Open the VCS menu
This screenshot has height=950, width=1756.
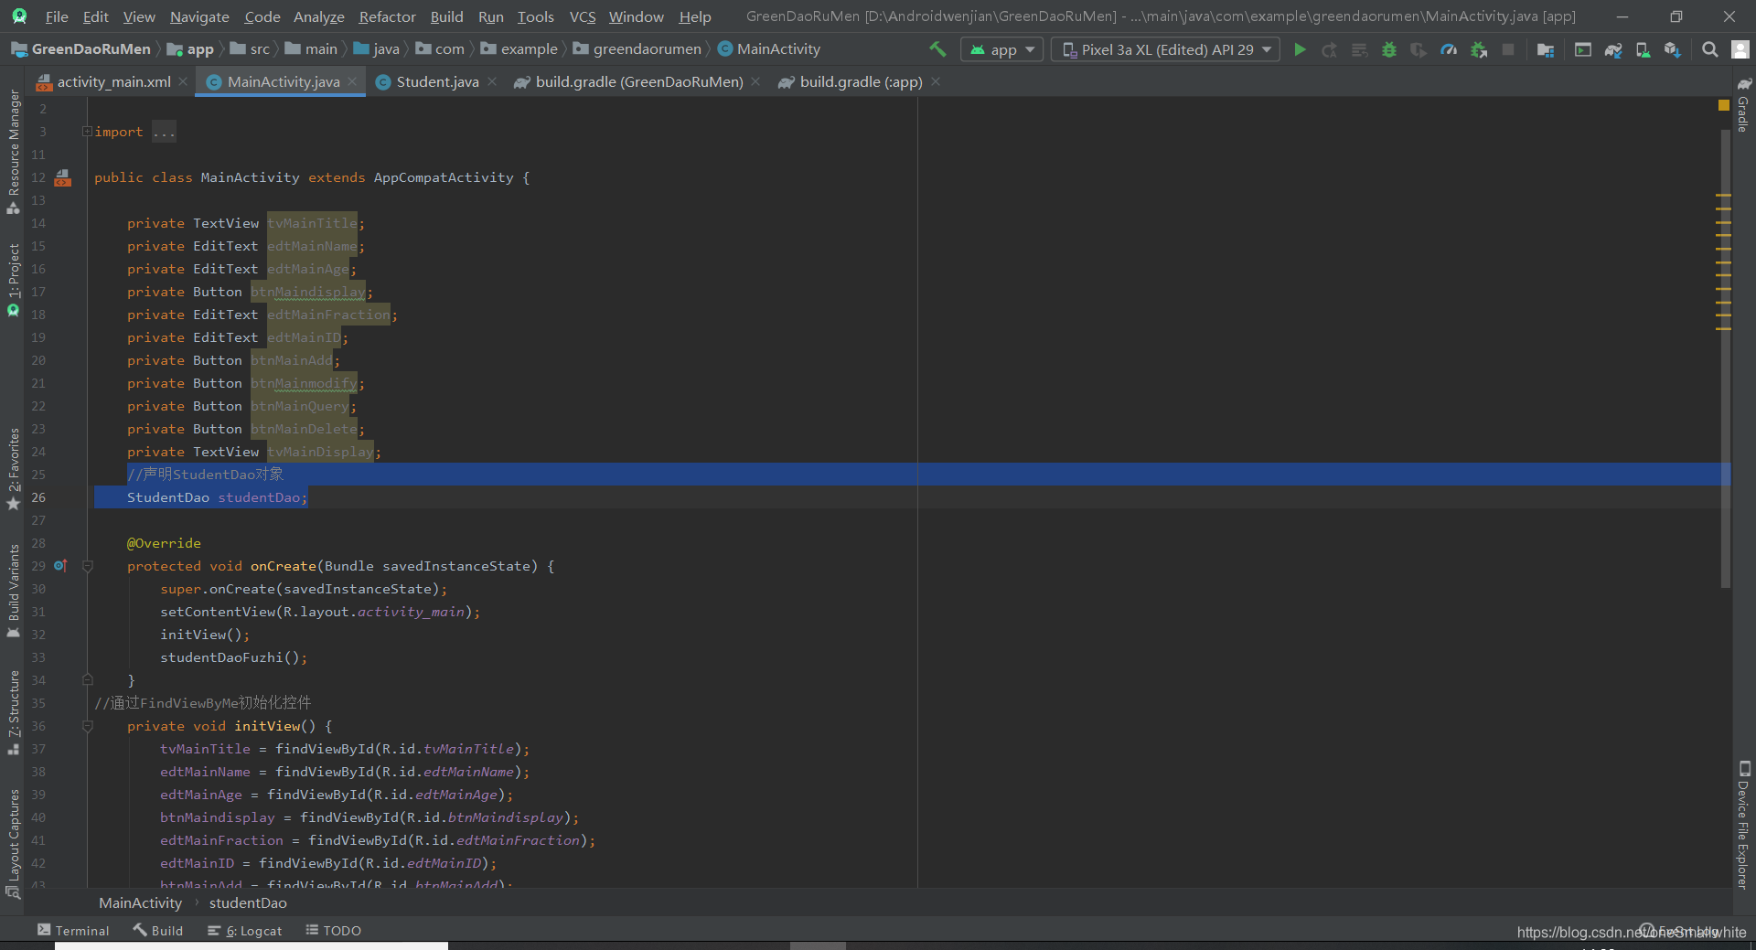coord(582,16)
